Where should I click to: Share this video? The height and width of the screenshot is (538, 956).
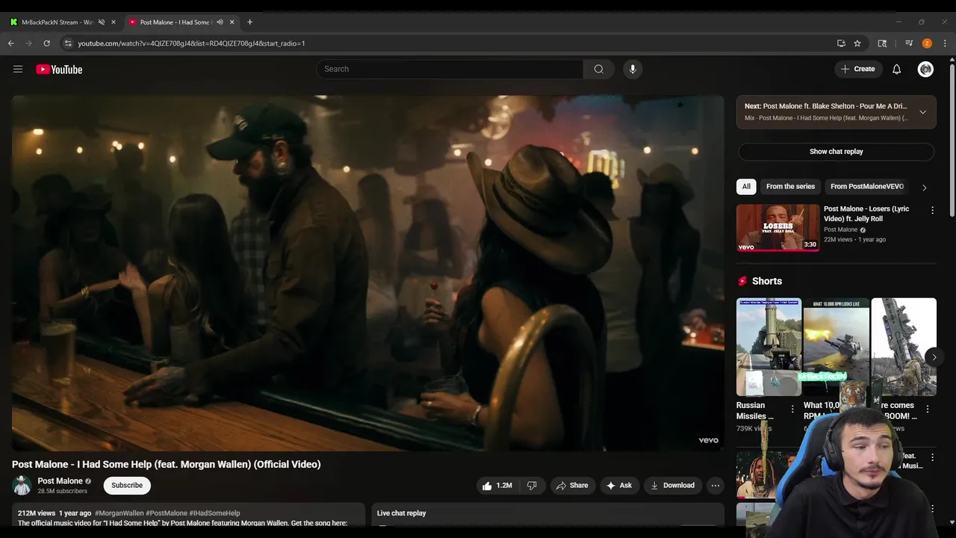(x=572, y=486)
